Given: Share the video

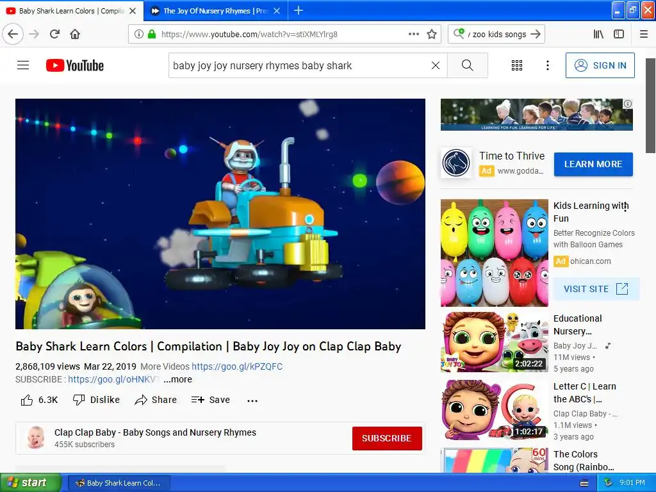Looking at the screenshot, I should (156, 400).
